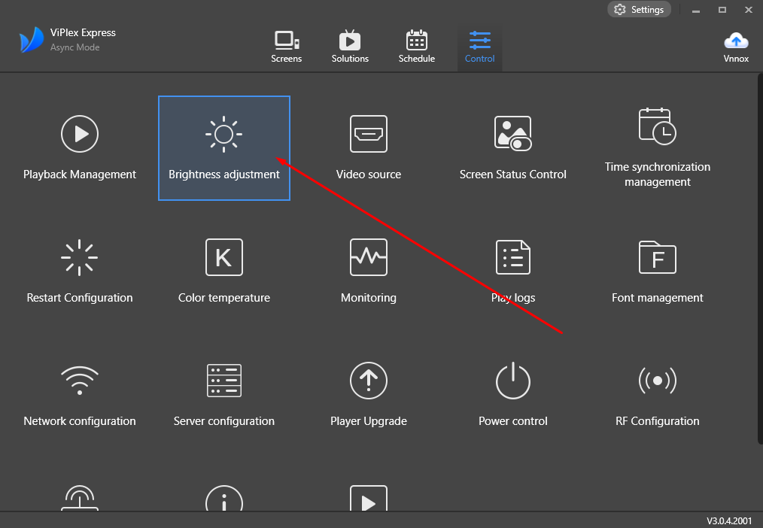763x528 pixels.
Task: Open Play logs
Action: 513,272
